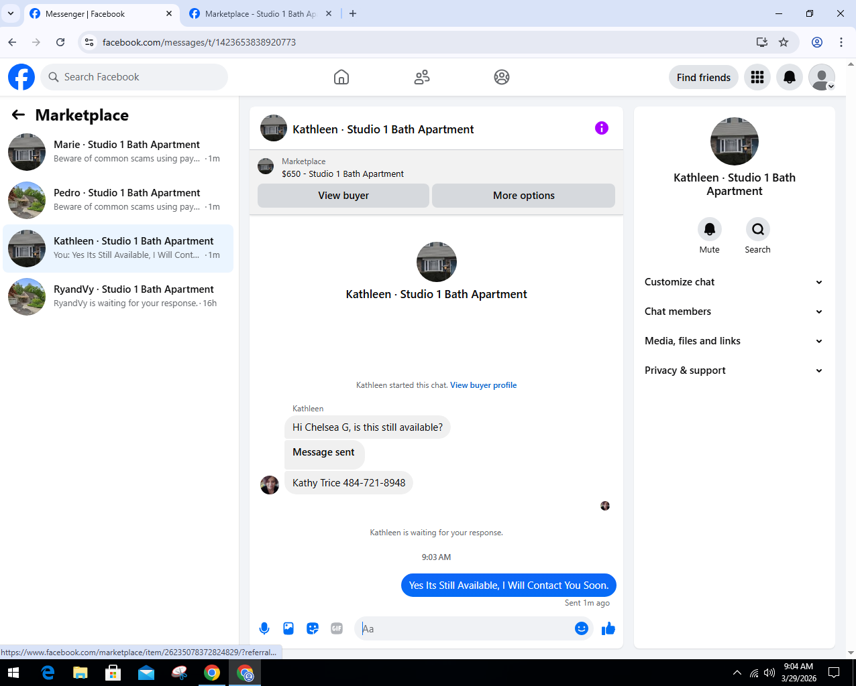Open the Chrome three-dot menu
This screenshot has width=856, height=686.
point(841,42)
